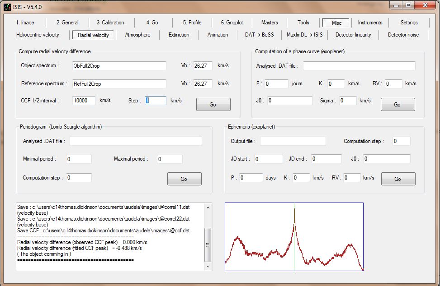Click Go in the Ephemeris section

pyautogui.click(x=398, y=179)
